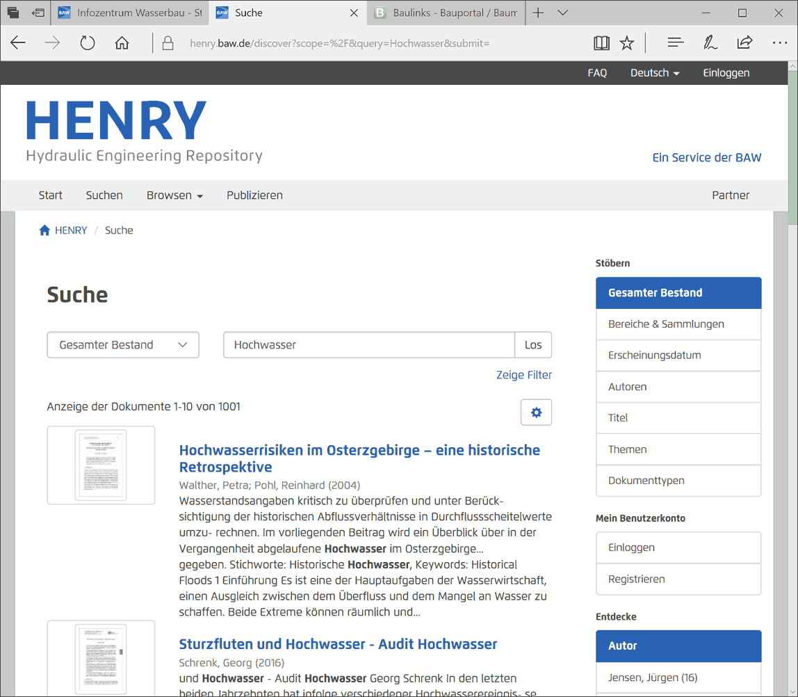Browse by Autoren
The width and height of the screenshot is (798, 697).
point(678,387)
